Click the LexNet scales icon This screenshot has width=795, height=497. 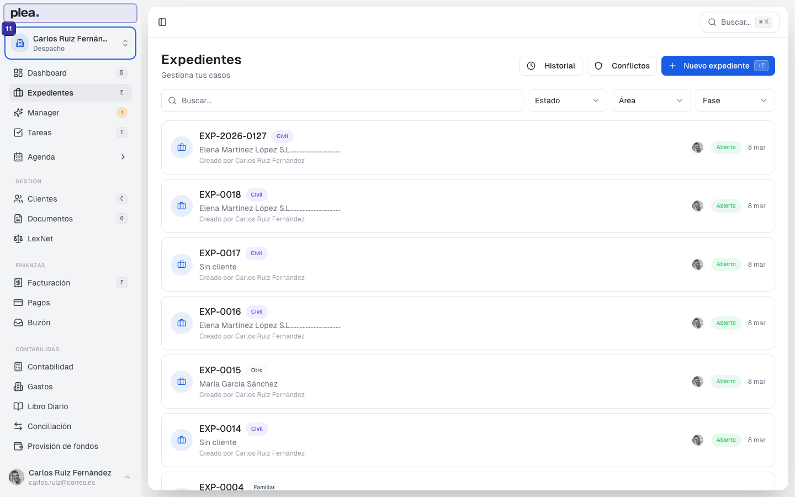(18, 239)
